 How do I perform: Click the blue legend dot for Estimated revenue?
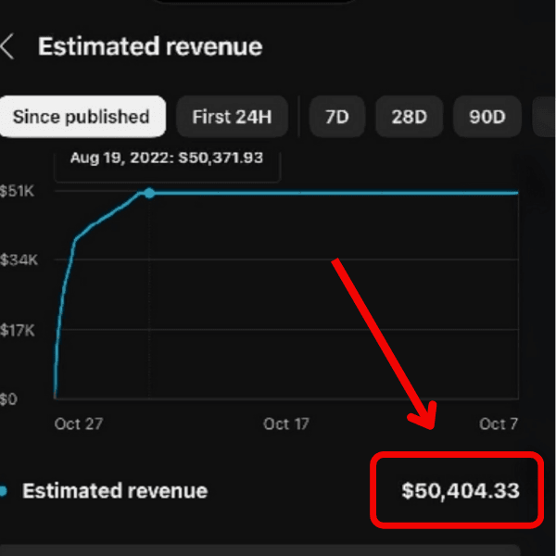[3, 491]
